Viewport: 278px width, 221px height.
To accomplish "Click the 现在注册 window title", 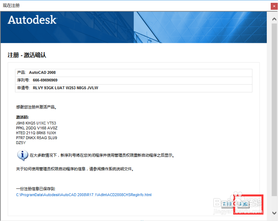I will (x=11, y=6).
